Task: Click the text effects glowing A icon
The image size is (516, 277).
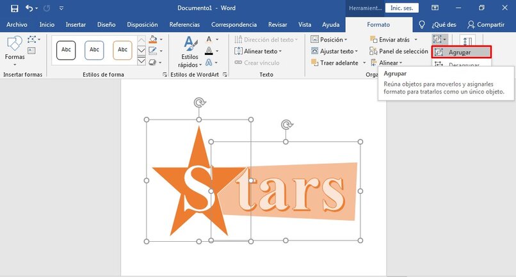Action: pos(209,62)
